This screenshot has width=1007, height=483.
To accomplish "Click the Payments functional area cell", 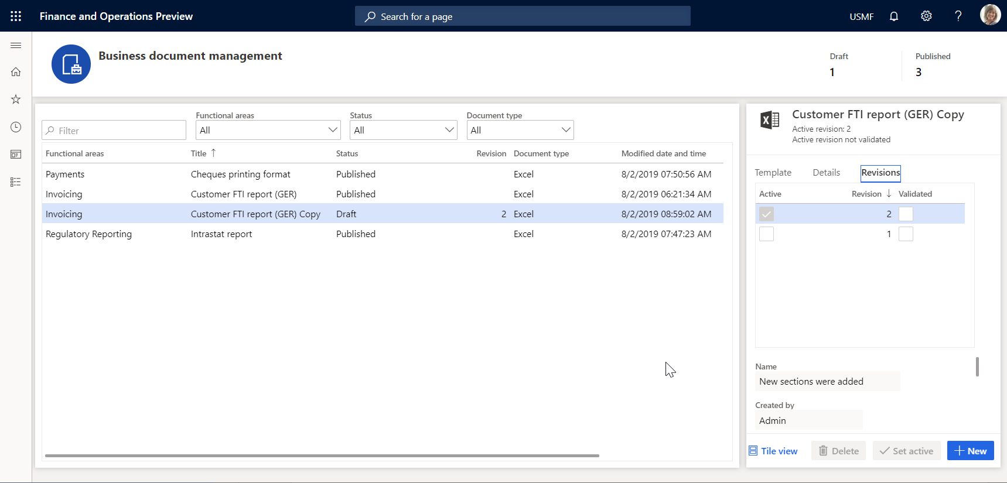I will pos(65,174).
